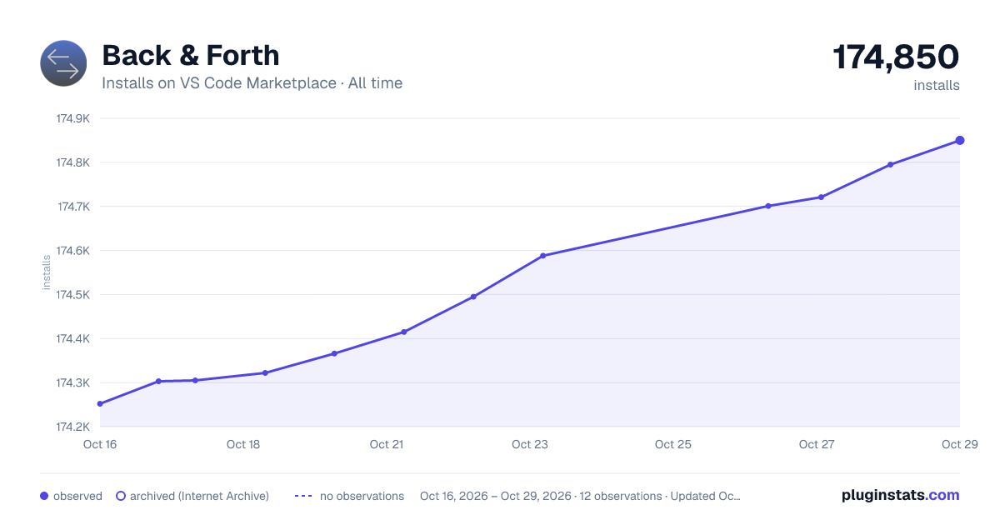This screenshot has width=1000, height=525.
Task: Select the data point on the 174.7K gridline
Action: [768, 206]
